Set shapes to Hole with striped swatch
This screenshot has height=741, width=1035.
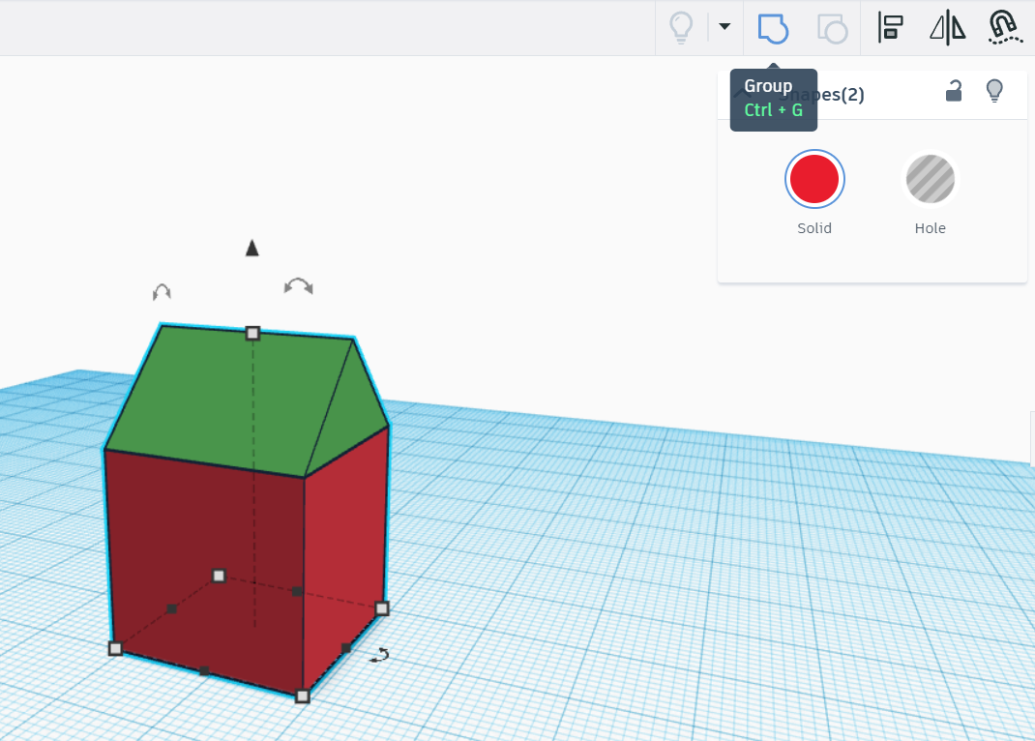tap(930, 179)
